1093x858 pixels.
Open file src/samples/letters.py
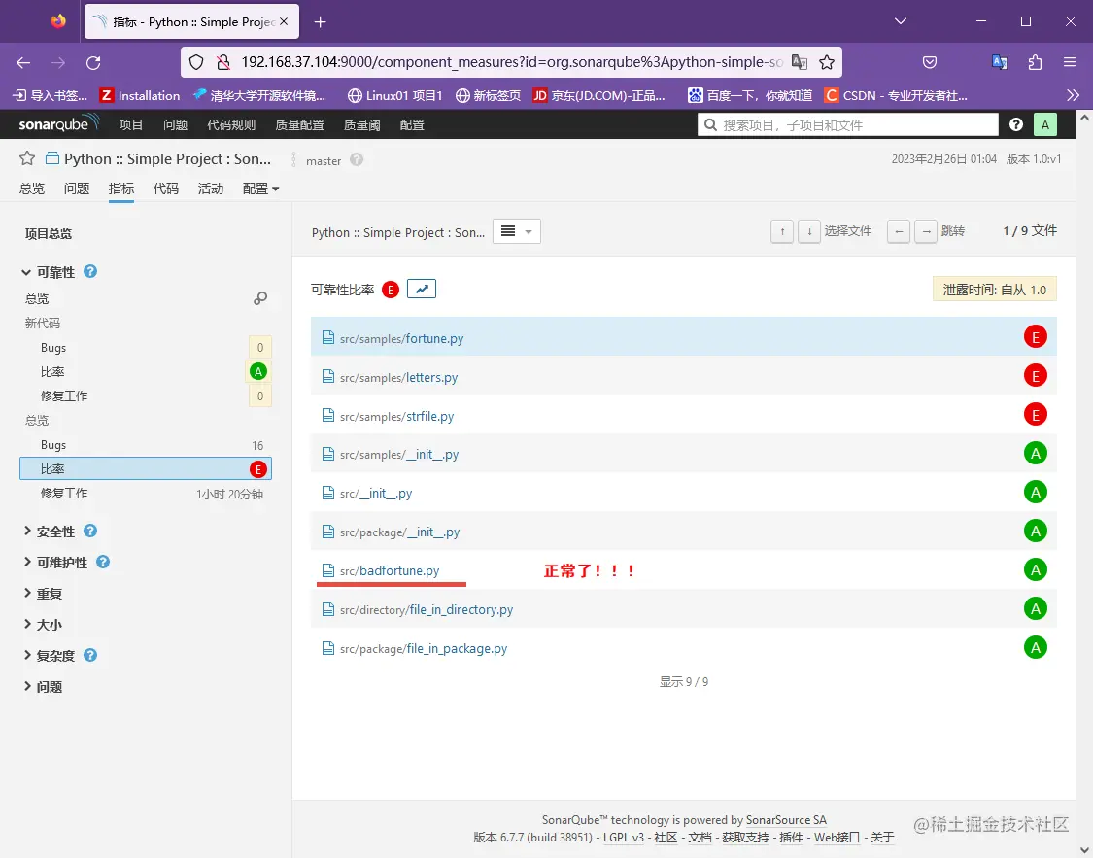click(398, 377)
